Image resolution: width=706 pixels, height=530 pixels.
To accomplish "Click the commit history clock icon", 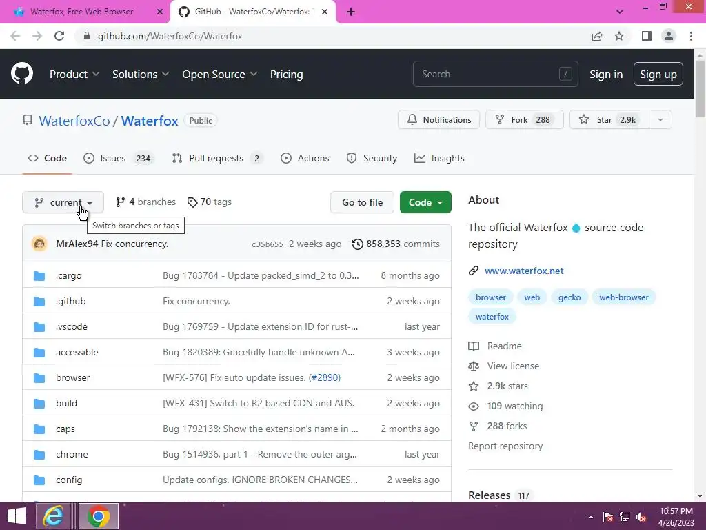I will pos(358,244).
